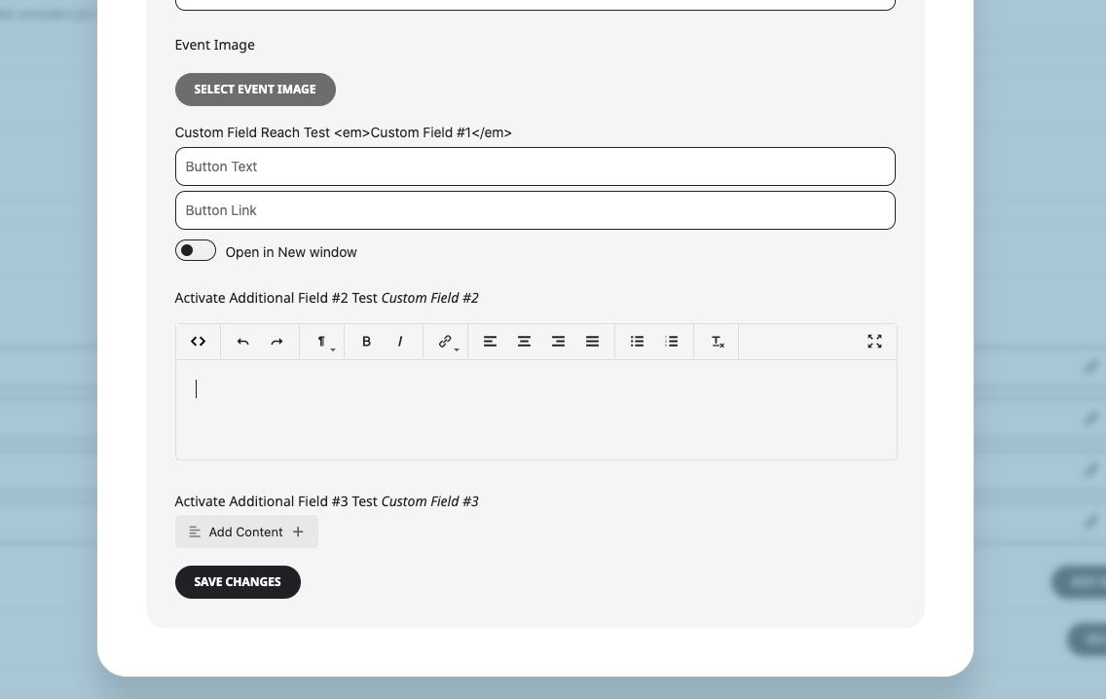This screenshot has height=699, width=1106.
Task: Switch the editor to code view
Action: coord(198,341)
